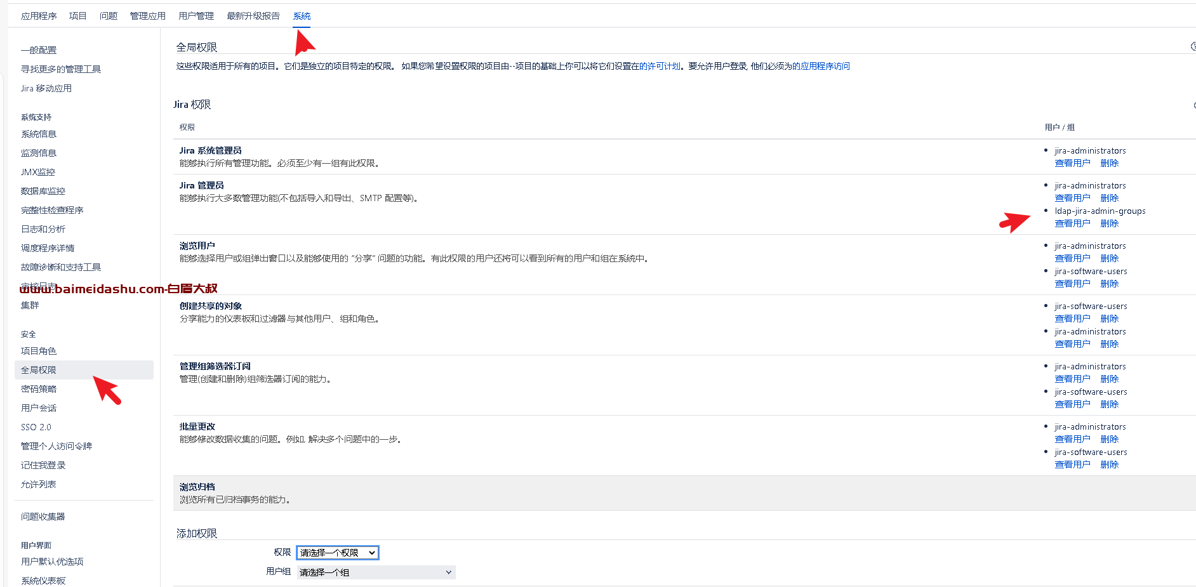Open 一般配置 in sidebar
The height and width of the screenshot is (587, 1196).
tap(39, 50)
